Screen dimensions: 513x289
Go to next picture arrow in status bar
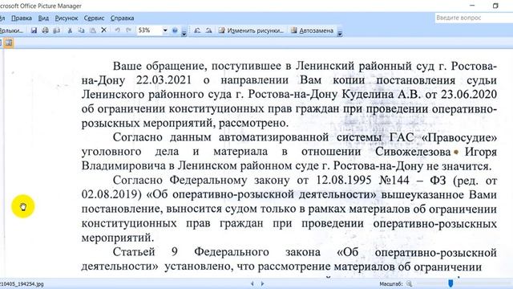[x=262, y=283]
